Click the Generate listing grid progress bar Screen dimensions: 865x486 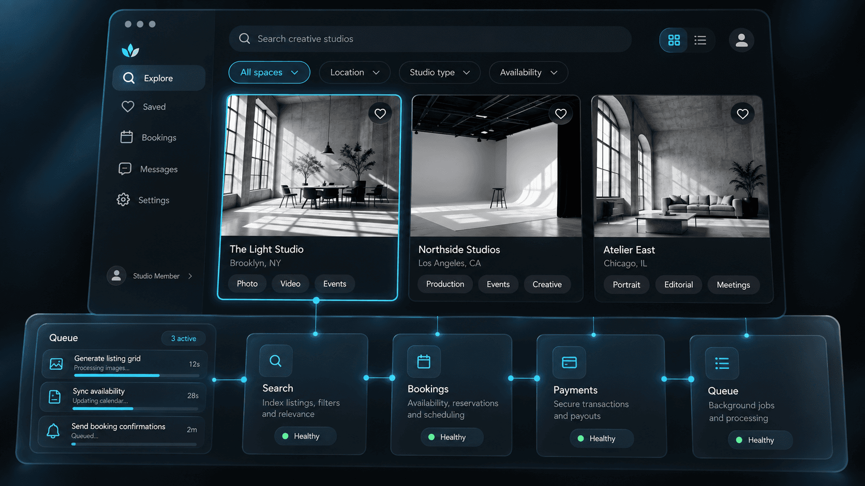click(136, 375)
